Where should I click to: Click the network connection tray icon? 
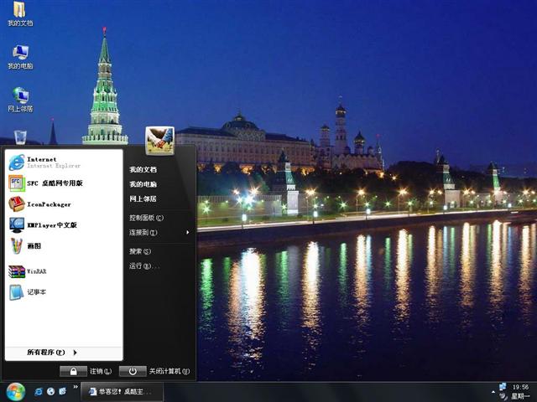coord(503,387)
